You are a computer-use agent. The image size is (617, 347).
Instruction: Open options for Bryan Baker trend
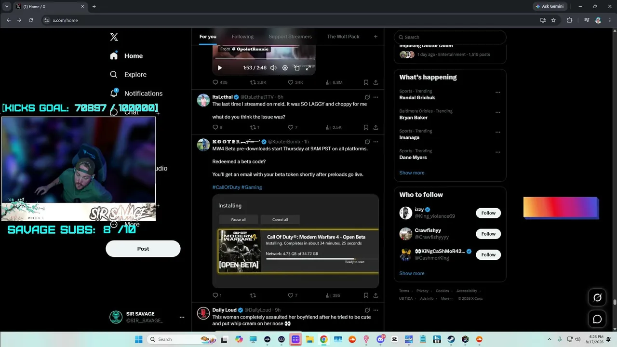click(x=498, y=112)
